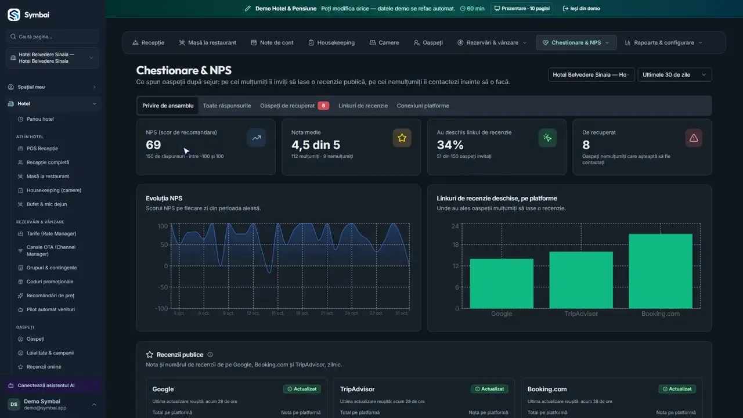Switch to the Linkuri de recenzie tab
The width and height of the screenshot is (743, 418).
(363, 106)
